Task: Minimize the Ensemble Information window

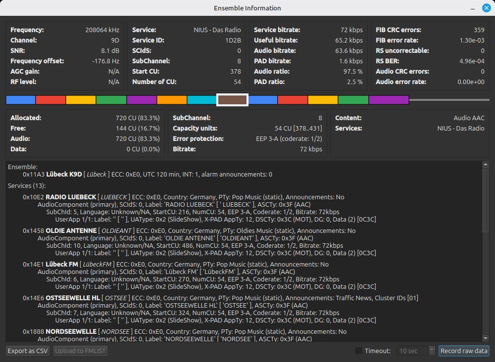Action: [474, 8]
